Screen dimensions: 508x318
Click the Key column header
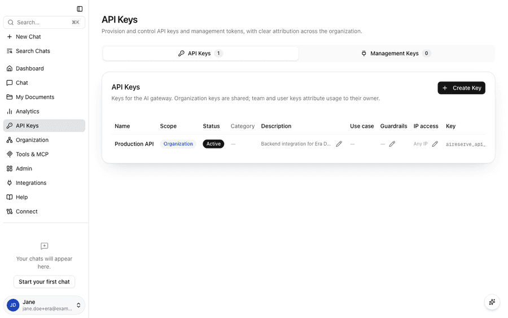point(450,126)
